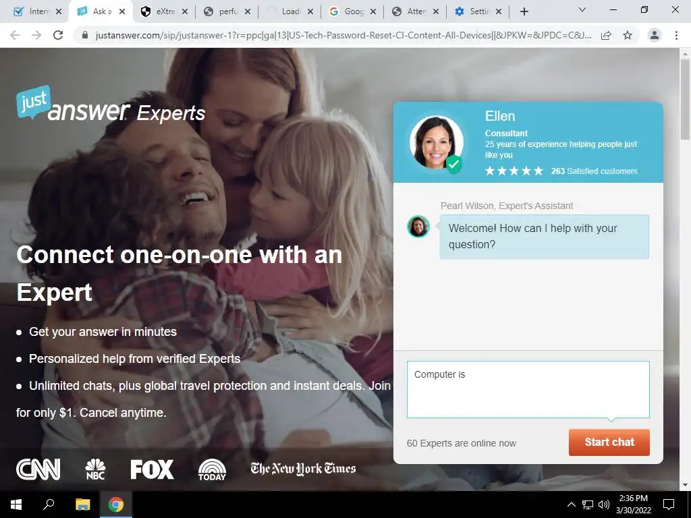Start chat with the expert
Viewport: 691px width, 518px height.
pos(609,442)
